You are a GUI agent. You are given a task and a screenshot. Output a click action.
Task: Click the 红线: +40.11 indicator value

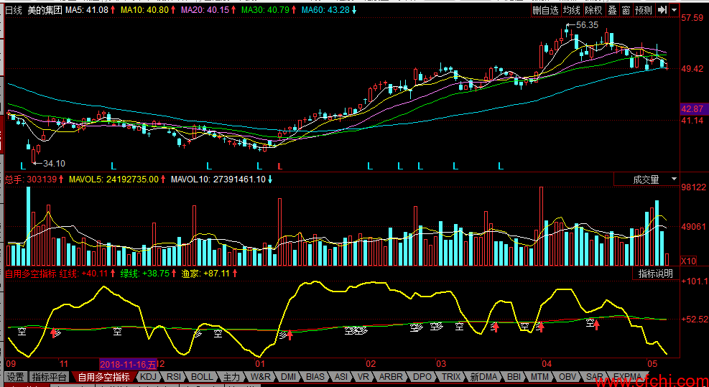83,274
